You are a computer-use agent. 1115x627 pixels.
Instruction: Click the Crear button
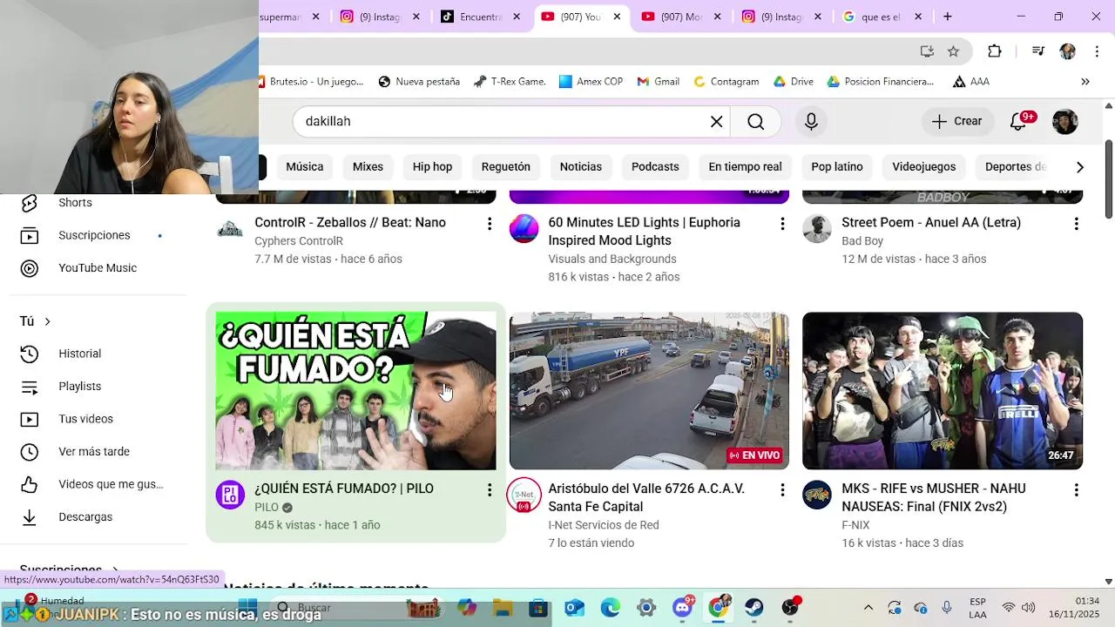pyautogui.click(x=956, y=121)
